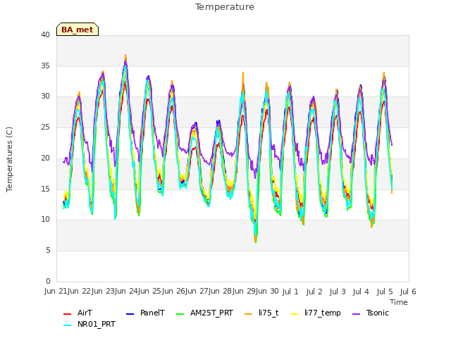Click the 20 y-axis tick label
The width and height of the screenshot is (451, 338).
coord(45,158)
